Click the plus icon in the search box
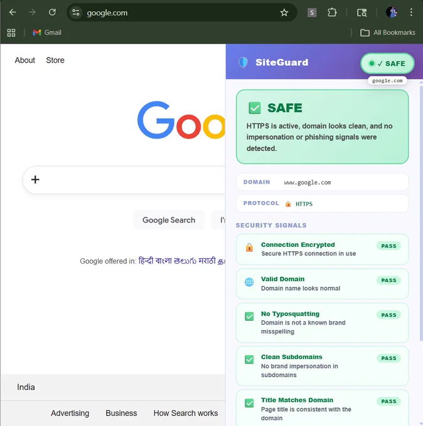The image size is (423, 426). 35,180
